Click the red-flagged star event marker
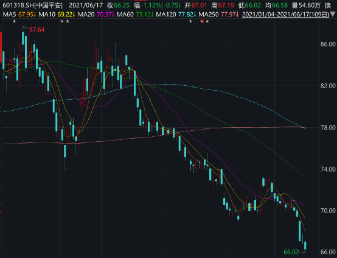Image resolution: width=337 pixels, height=258 pixels. pos(202,21)
